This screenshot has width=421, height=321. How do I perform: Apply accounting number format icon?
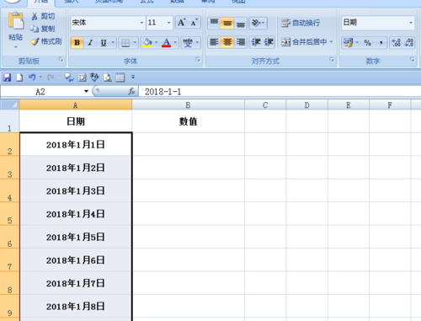coord(349,43)
